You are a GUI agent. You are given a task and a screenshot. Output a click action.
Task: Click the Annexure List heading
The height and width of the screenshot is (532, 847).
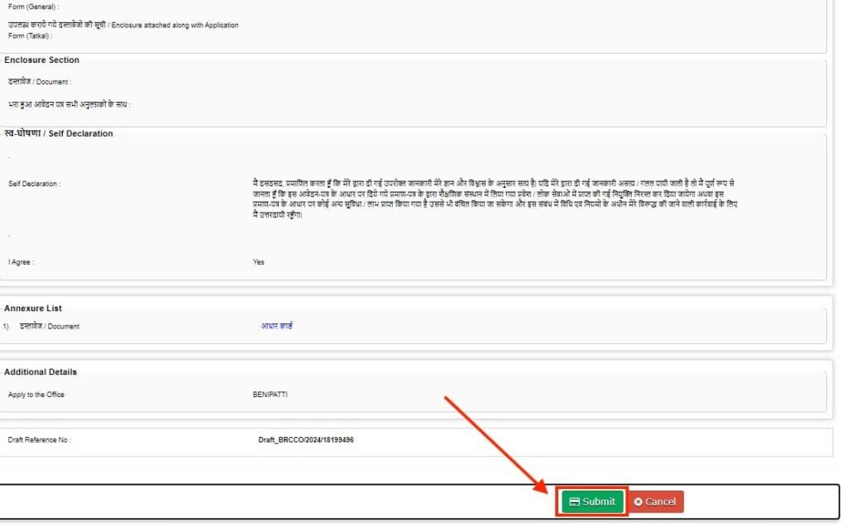coord(33,308)
